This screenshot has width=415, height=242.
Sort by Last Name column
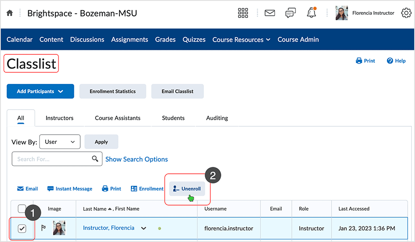tap(95, 209)
